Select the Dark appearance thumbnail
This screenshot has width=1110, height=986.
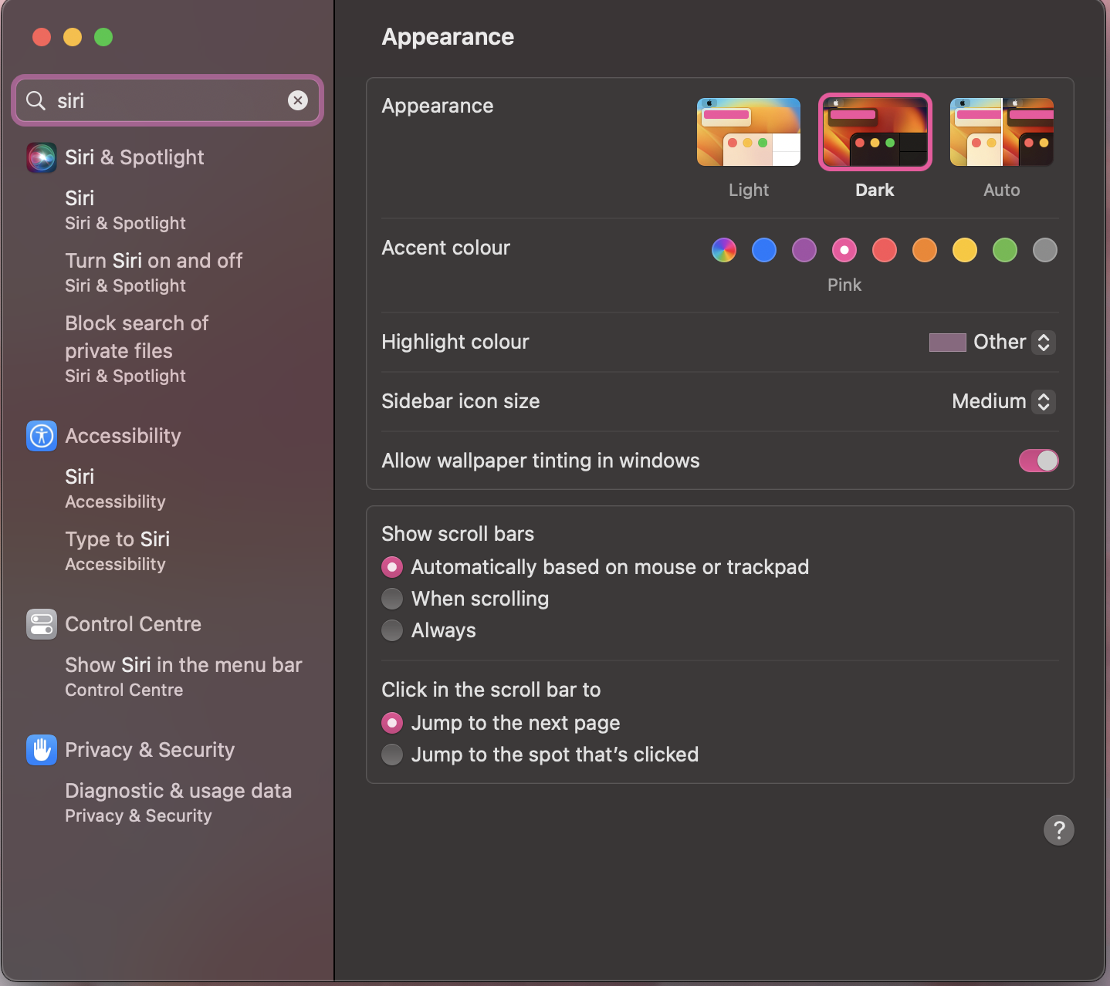click(x=875, y=132)
